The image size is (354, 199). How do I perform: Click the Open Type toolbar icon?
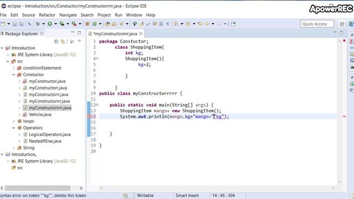click(107, 24)
